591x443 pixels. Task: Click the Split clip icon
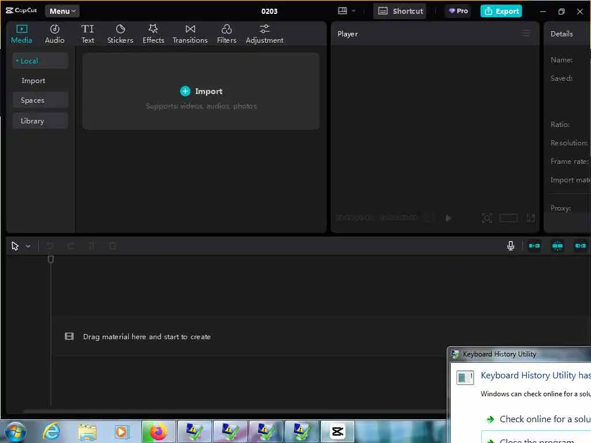point(91,246)
